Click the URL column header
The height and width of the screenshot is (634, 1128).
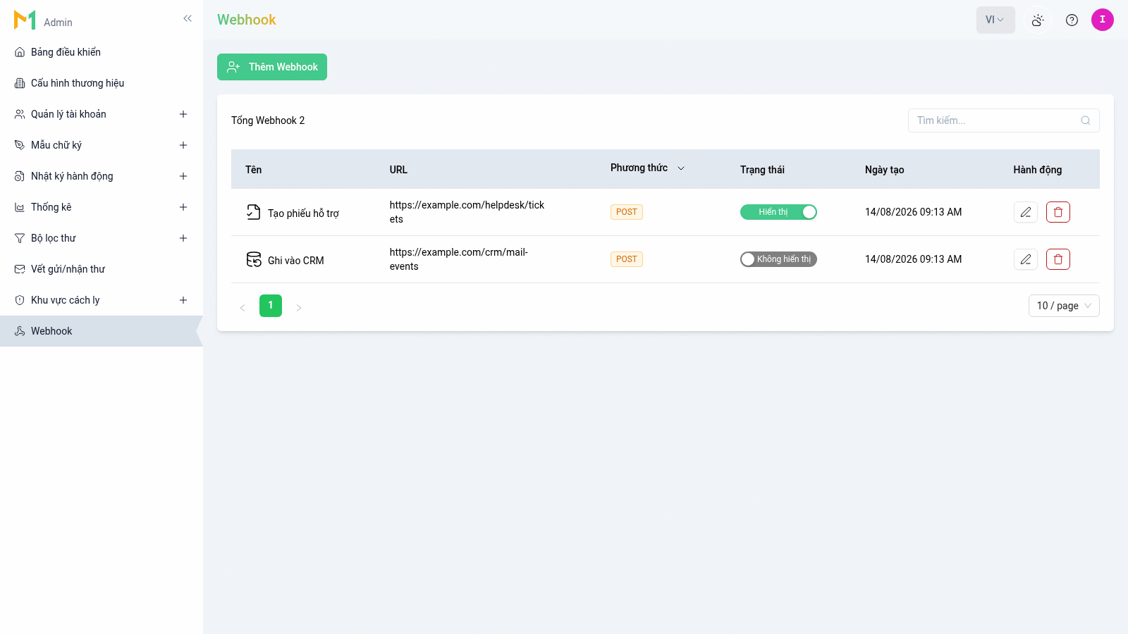tap(398, 170)
